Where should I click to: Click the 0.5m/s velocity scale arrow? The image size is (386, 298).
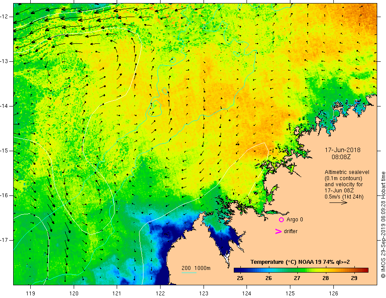tap(338, 202)
